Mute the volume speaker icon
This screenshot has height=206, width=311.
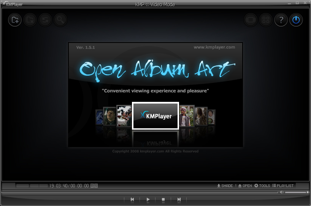[282, 192]
